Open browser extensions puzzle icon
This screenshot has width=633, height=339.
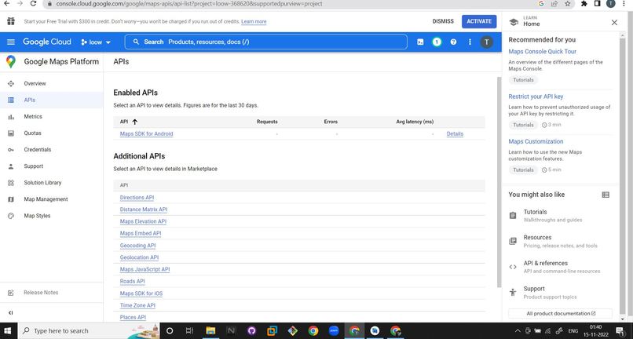pyautogui.click(x=584, y=4)
